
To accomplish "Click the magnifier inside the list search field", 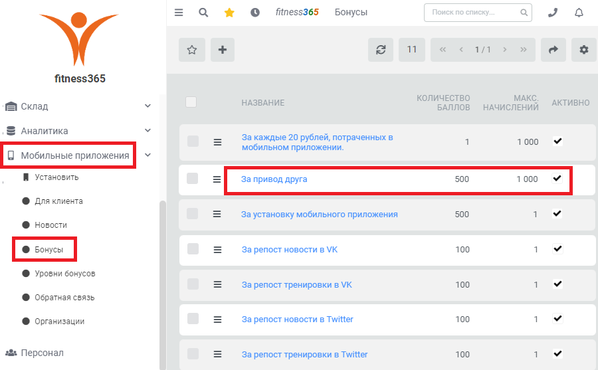I will point(524,13).
